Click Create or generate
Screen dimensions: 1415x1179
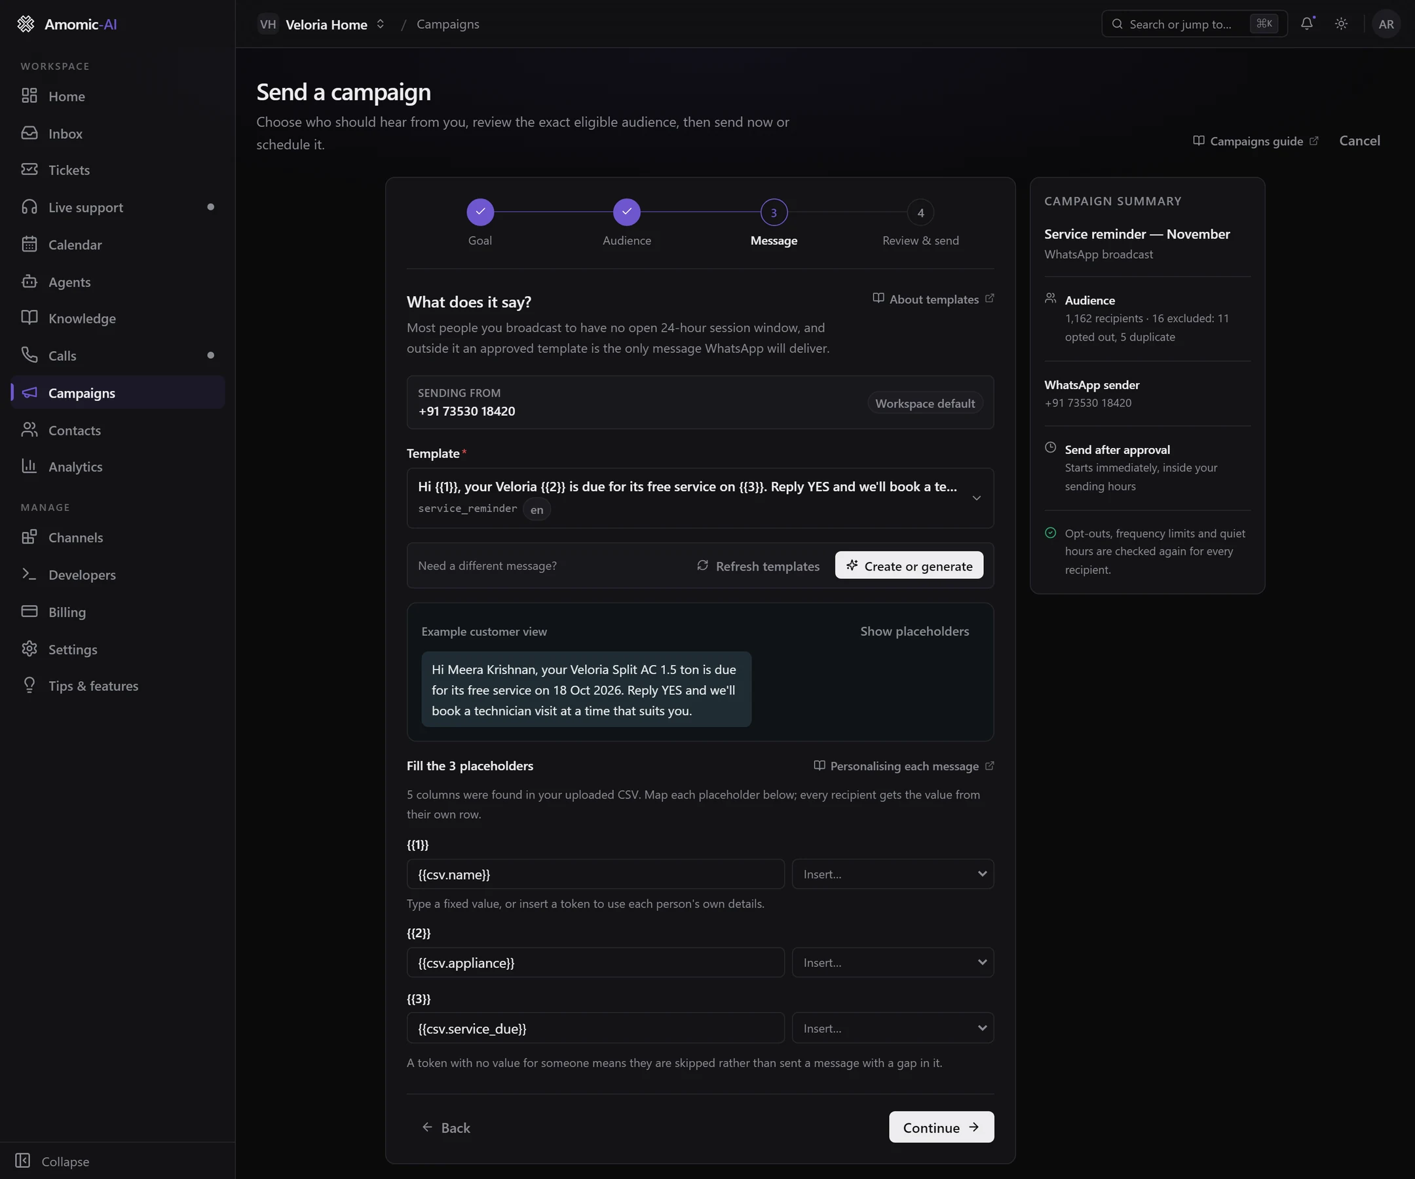click(x=909, y=565)
